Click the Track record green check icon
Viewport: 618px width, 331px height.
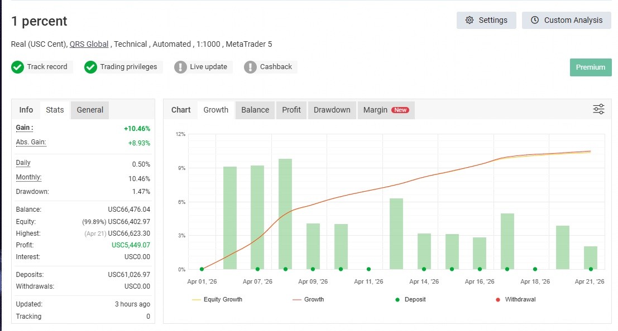click(x=17, y=67)
